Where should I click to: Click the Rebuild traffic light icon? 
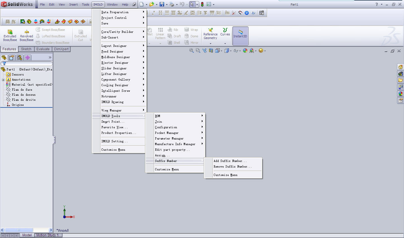tap(202, 4)
